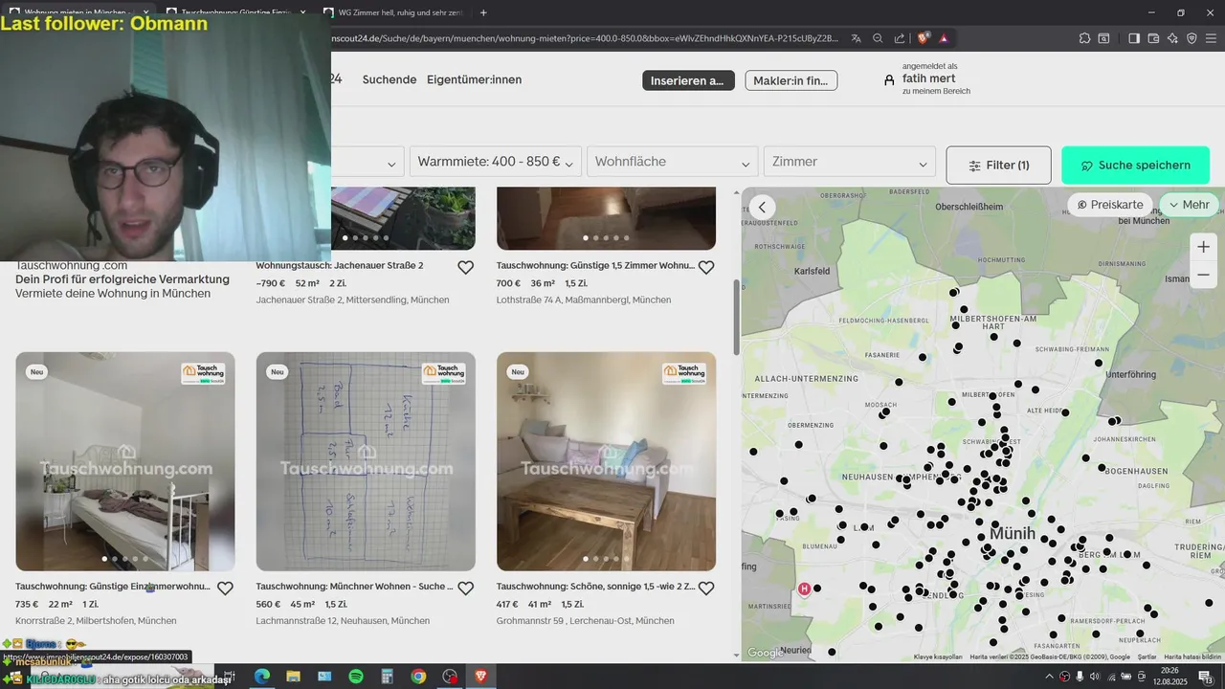Zoom out on the map with minus

click(x=1204, y=275)
